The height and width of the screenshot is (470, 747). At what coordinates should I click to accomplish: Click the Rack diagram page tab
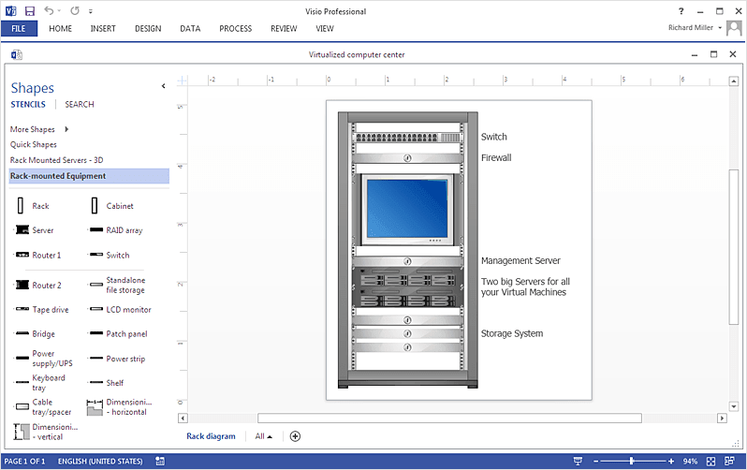coord(211,436)
